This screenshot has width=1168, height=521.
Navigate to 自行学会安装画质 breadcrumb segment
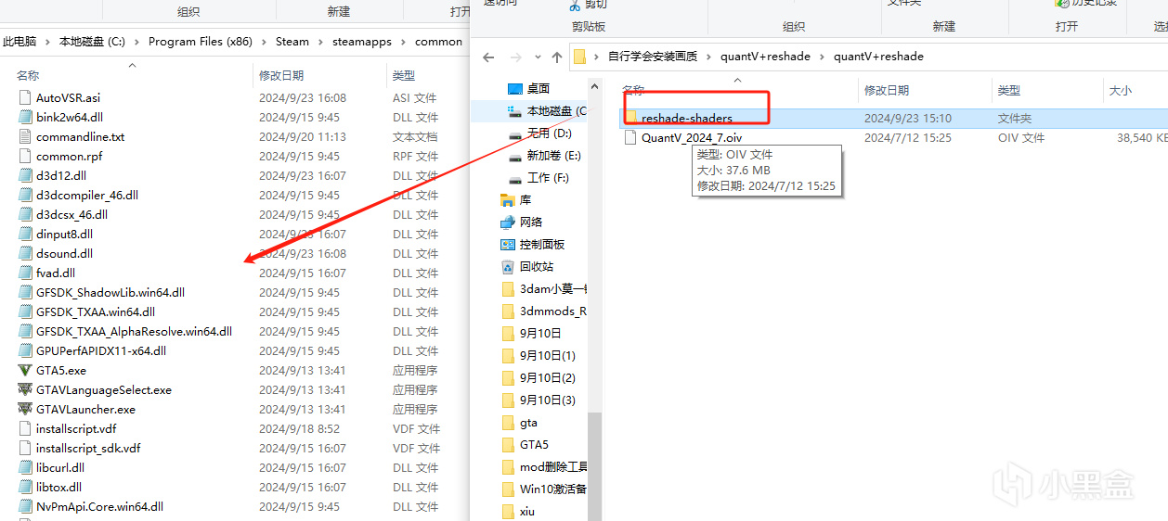[653, 57]
